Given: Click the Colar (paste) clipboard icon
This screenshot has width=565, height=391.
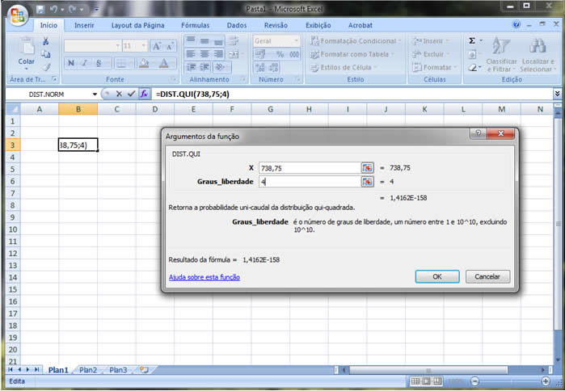Looking at the screenshot, I should 27,46.
